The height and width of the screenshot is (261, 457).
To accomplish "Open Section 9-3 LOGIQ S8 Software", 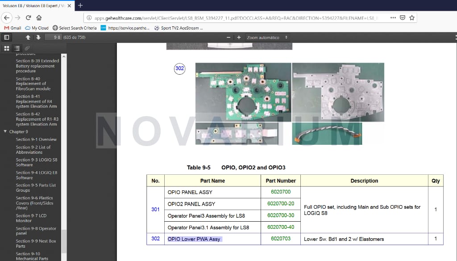I will [x=37, y=162].
